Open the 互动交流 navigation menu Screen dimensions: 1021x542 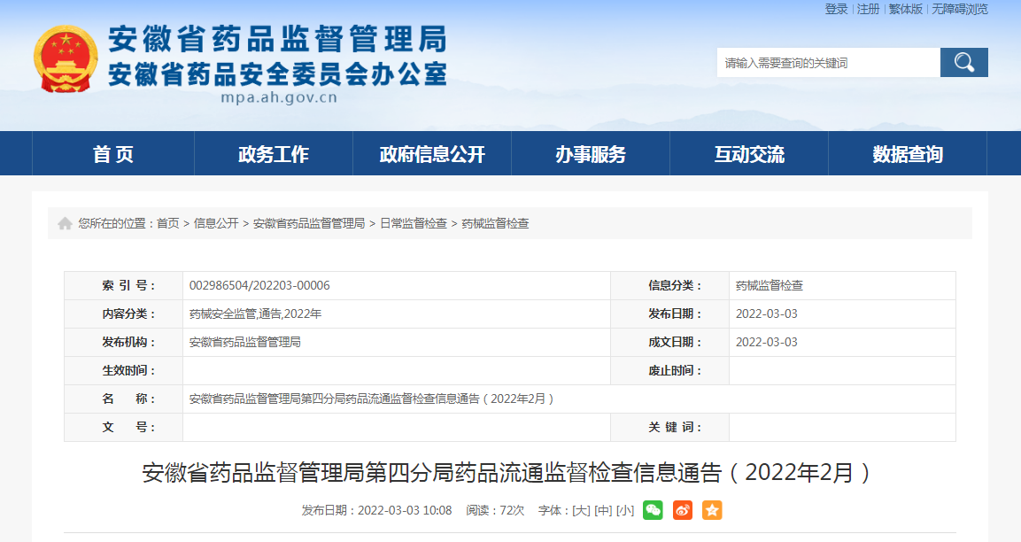tap(749, 154)
